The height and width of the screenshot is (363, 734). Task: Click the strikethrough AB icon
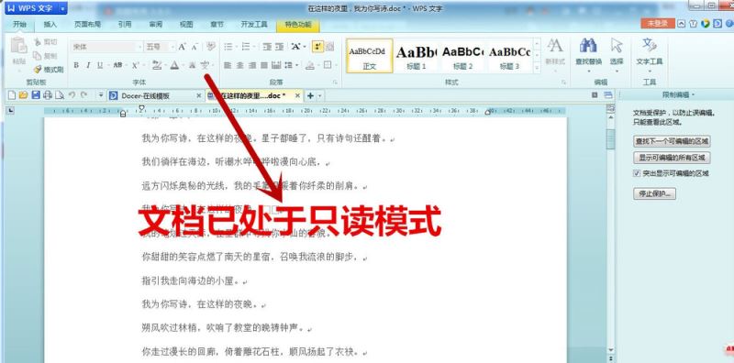117,65
